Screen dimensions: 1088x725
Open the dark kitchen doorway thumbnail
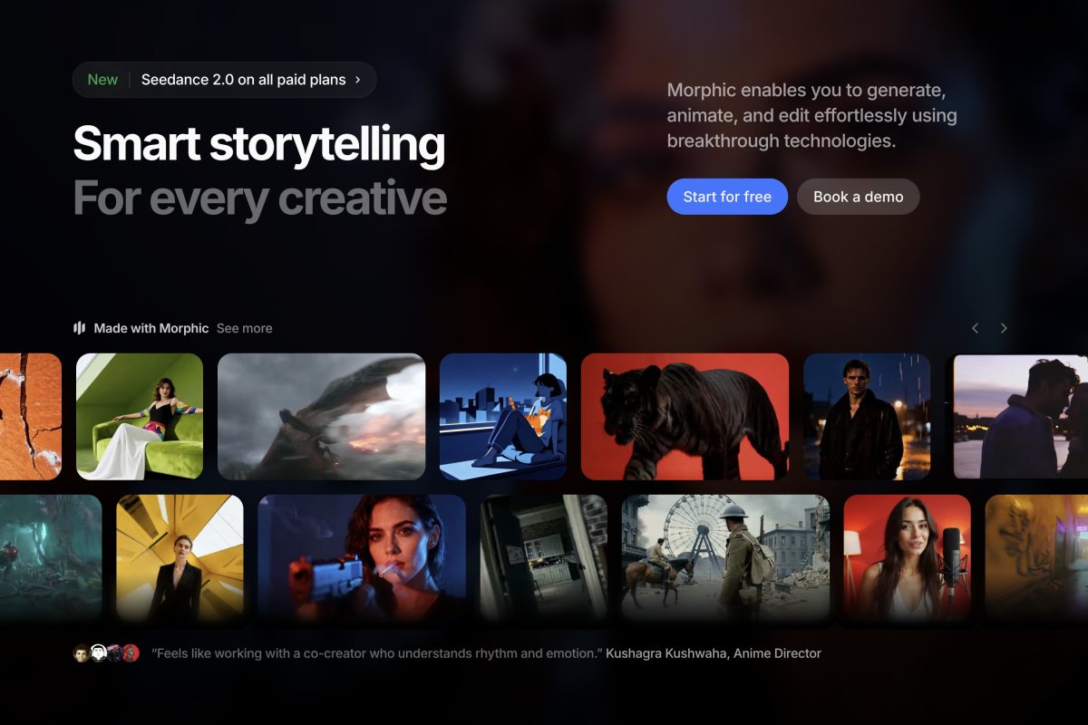544,557
